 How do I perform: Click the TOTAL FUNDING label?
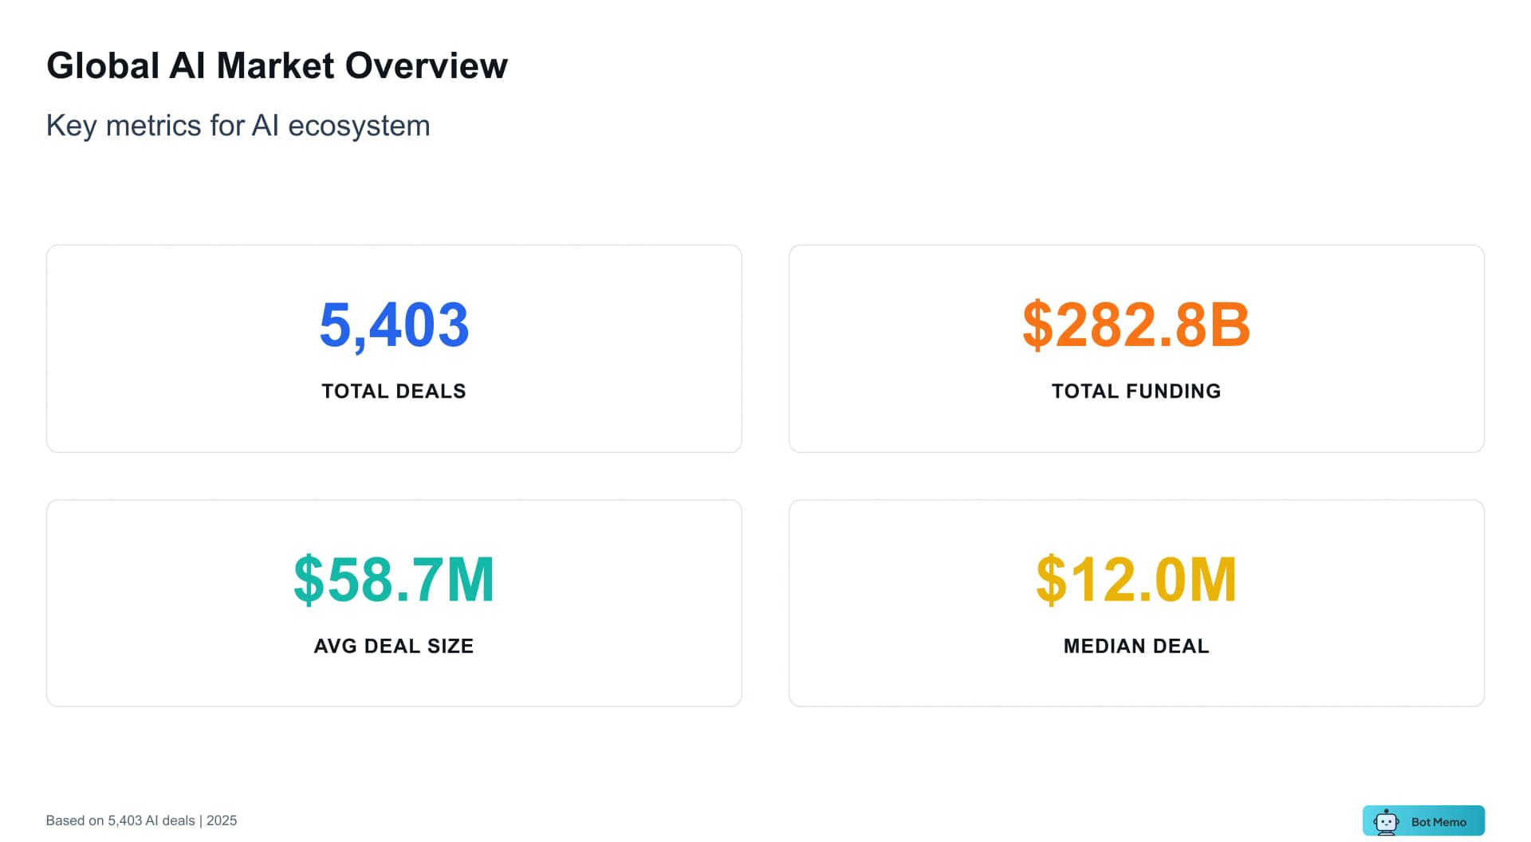(1135, 391)
